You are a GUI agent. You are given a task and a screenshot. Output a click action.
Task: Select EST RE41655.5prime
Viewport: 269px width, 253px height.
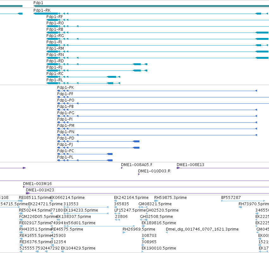click(x=35, y=236)
